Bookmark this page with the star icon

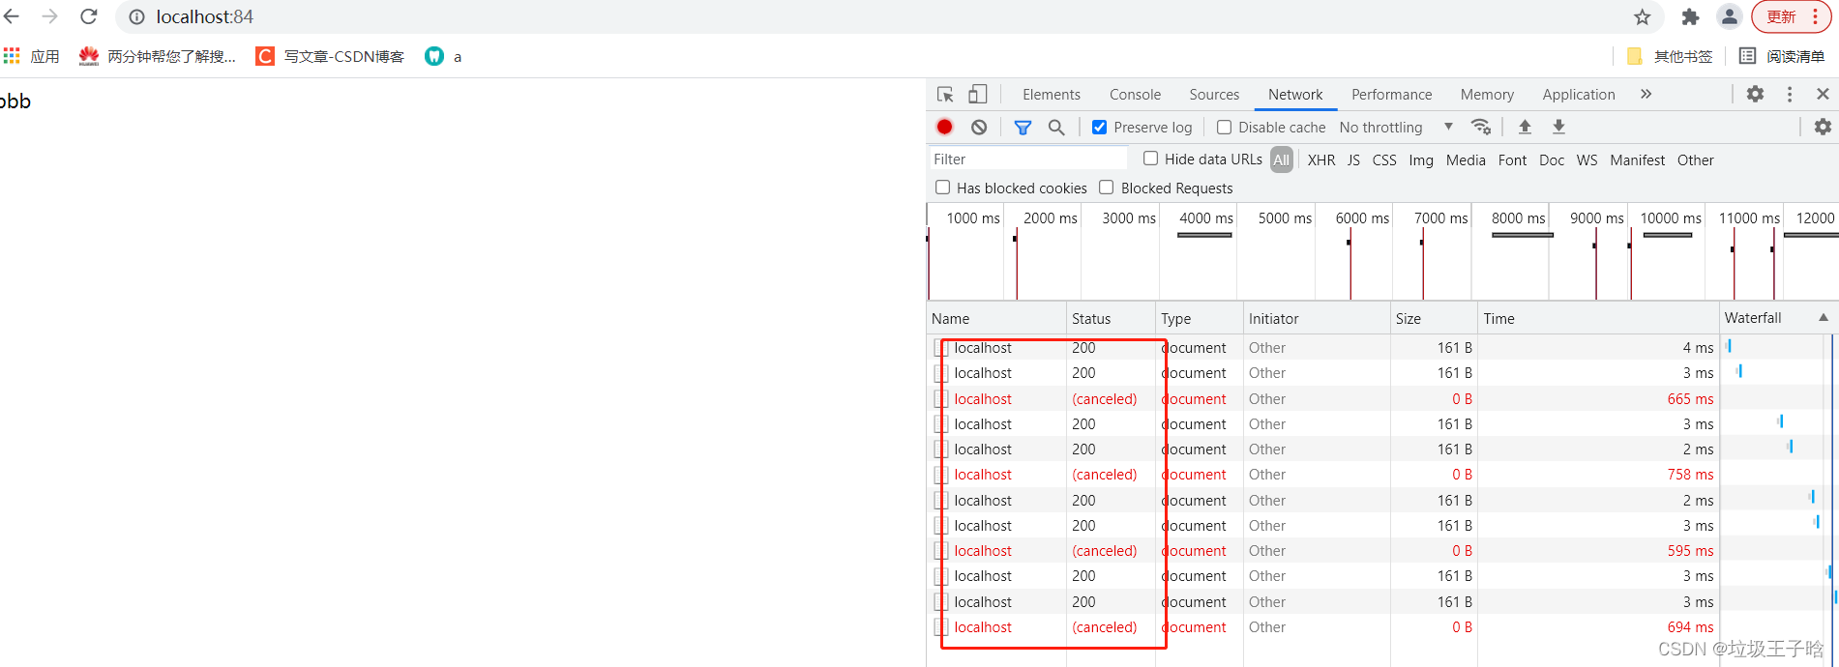point(1643,17)
